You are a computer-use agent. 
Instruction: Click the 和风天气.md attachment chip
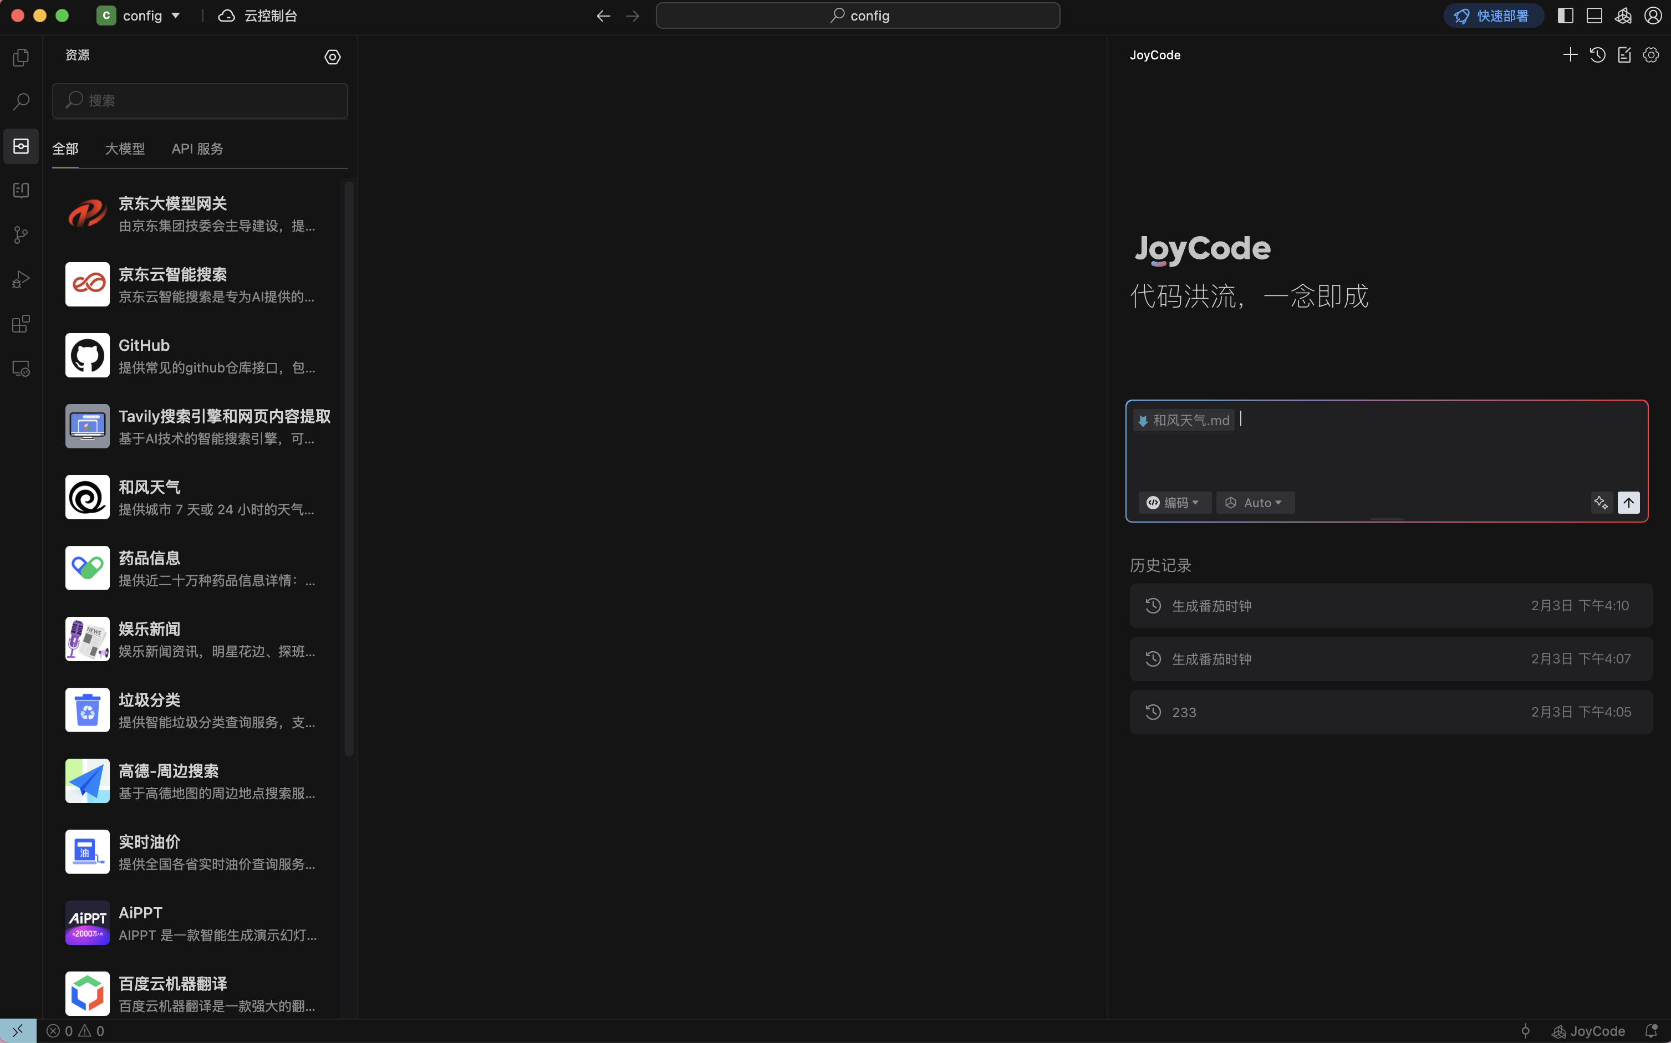[x=1184, y=421]
